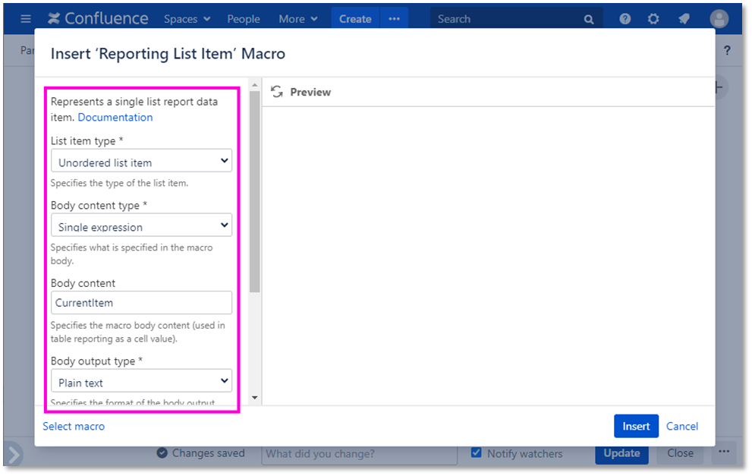Open the Body content type dropdown

point(141,225)
